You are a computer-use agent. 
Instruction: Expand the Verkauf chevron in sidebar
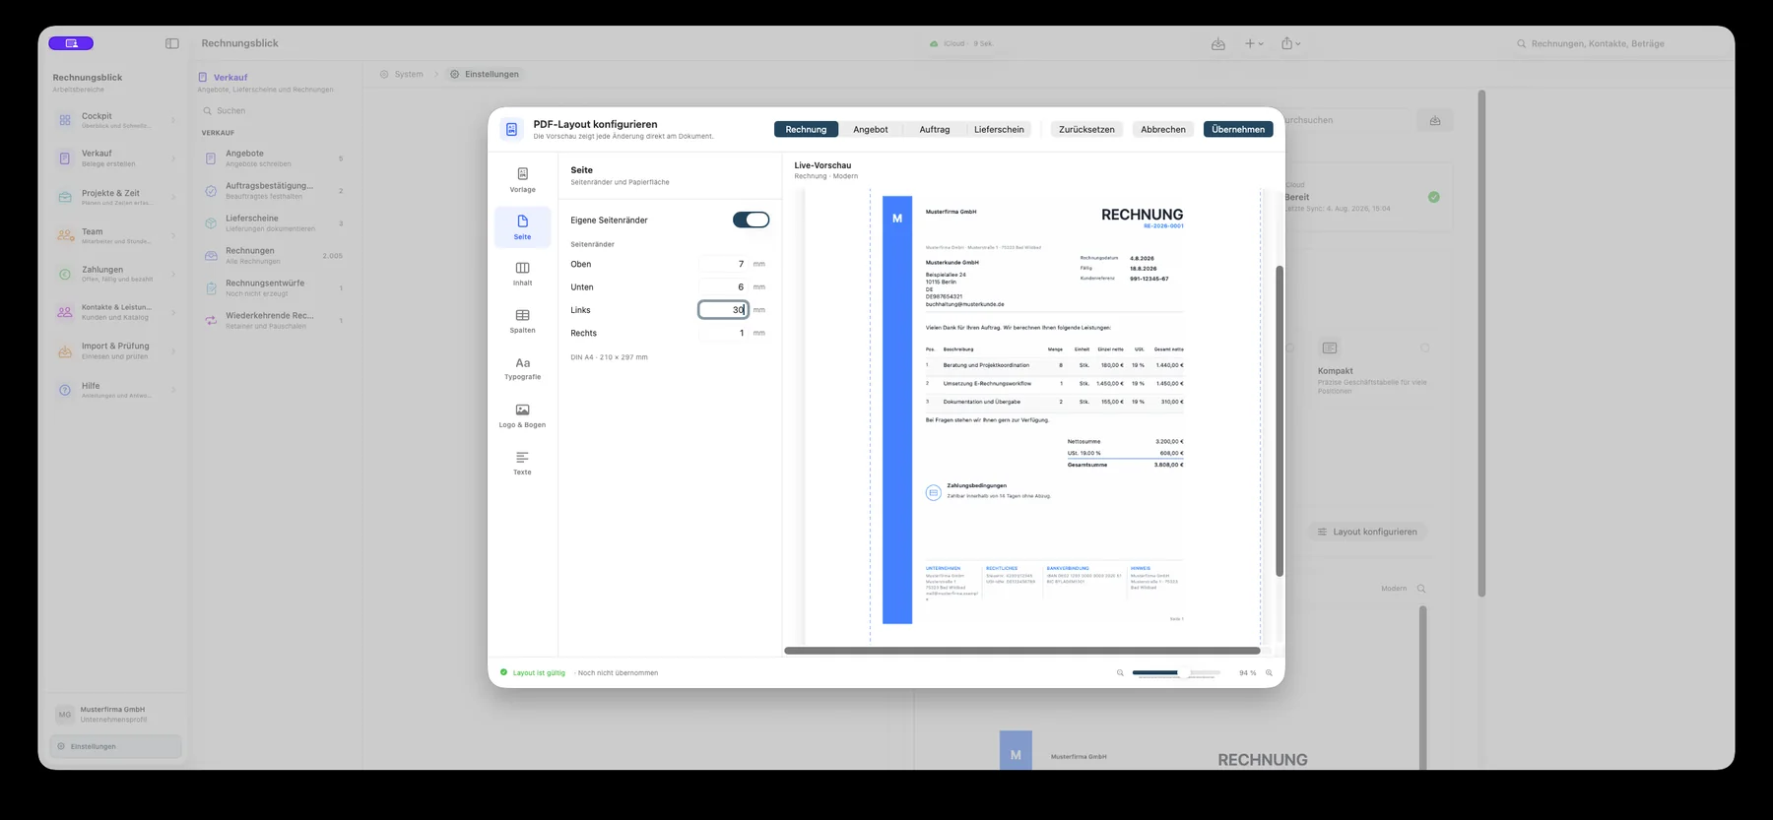[173, 158]
